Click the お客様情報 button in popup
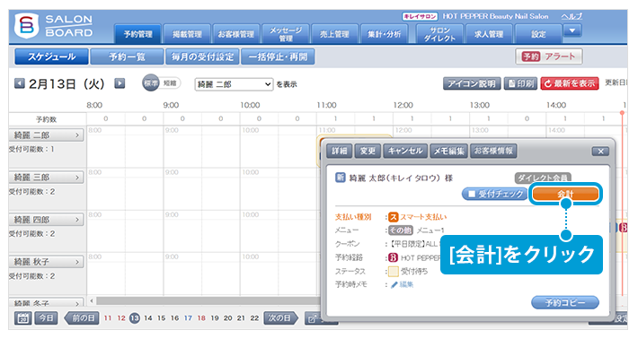 pos(493,151)
